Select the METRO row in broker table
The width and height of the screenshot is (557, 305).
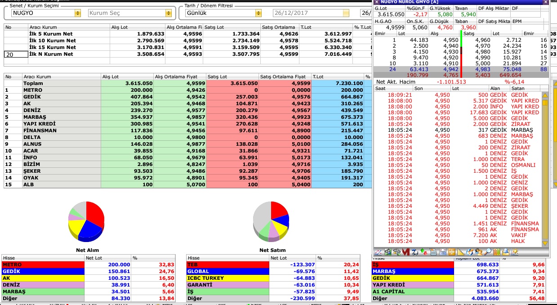point(188,90)
